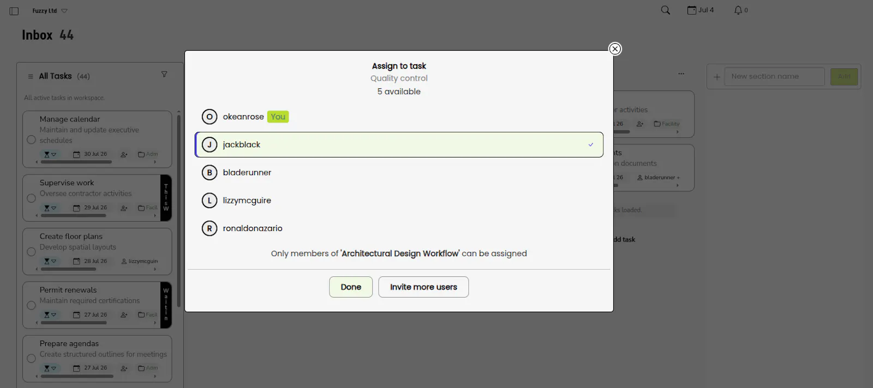Screen dimensions: 873x388
Task: Open the Facil folder on Permit renewals
Action: [x=147, y=314]
